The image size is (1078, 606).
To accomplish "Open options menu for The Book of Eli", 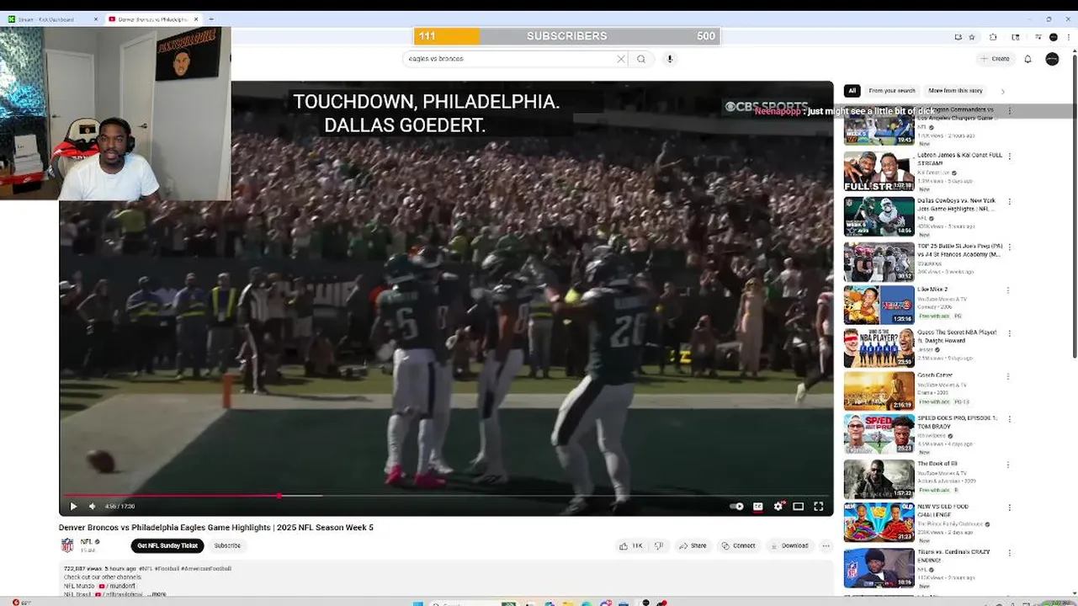I will point(1009,464).
